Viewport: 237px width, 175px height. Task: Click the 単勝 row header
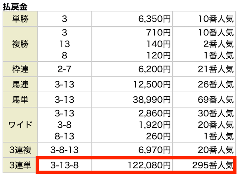[20, 19]
